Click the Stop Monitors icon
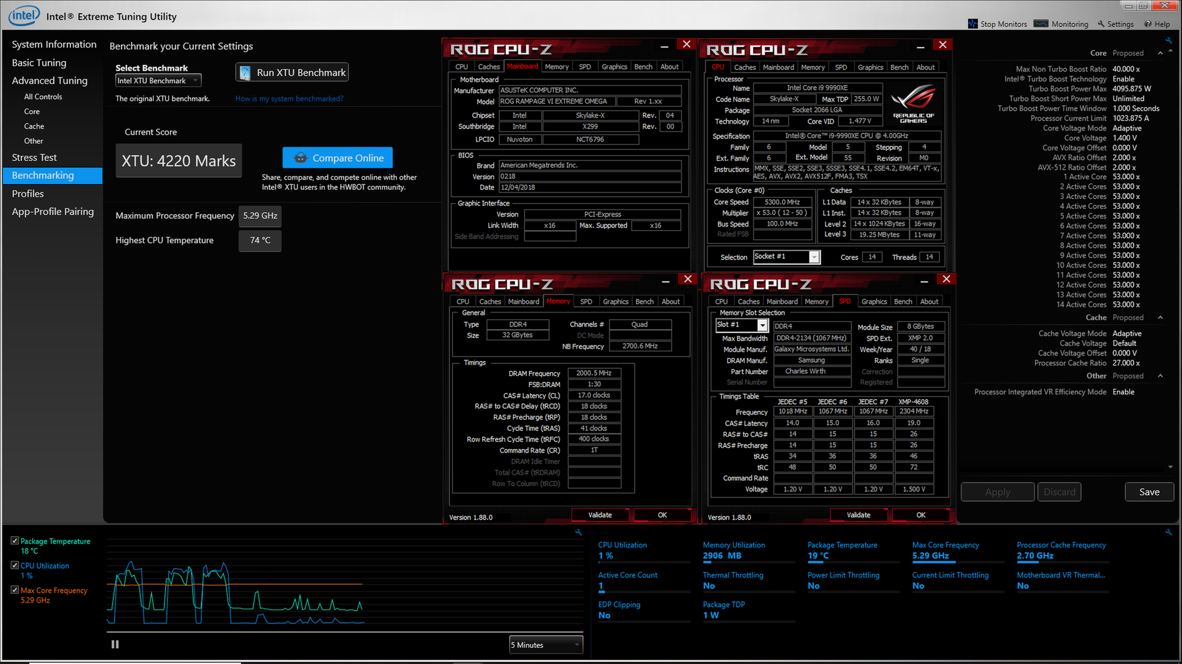Image resolution: width=1182 pixels, height=664 pixels. (x=973, y=24)
